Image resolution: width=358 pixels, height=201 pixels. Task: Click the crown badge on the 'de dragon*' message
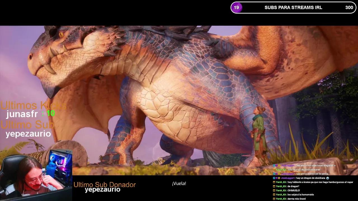pos(274,186)
